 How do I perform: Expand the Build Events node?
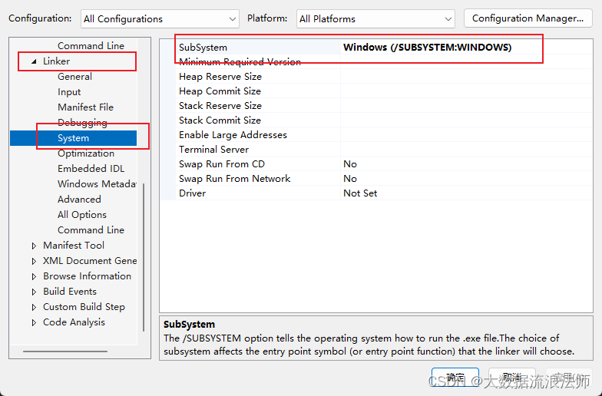(x=34, y=292)
